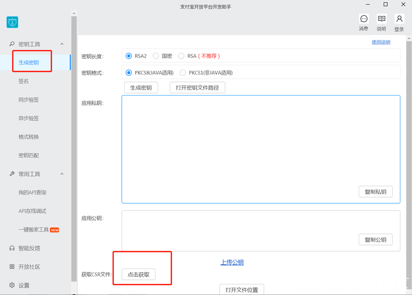Image resolution: width=412 pixels, height=295 pixels.
Task: Click the key icon beside 密钥工具
Action: [x=12, y=44]
